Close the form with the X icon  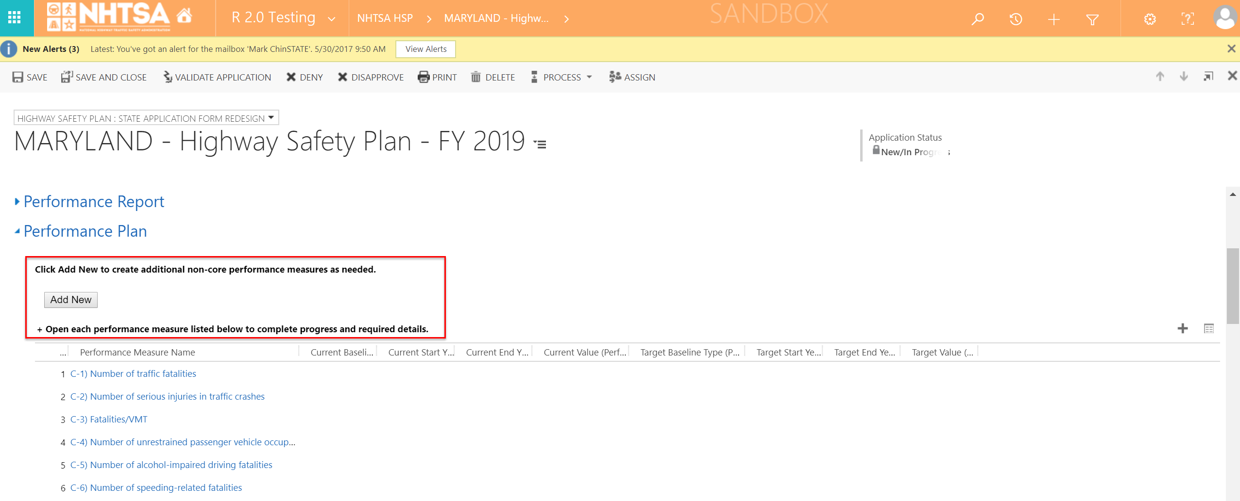(1232, 76)
